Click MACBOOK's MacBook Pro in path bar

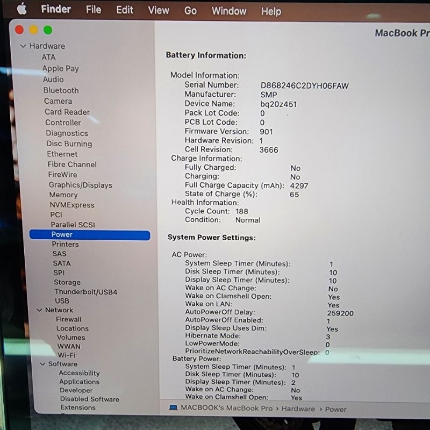coord(226,408)
